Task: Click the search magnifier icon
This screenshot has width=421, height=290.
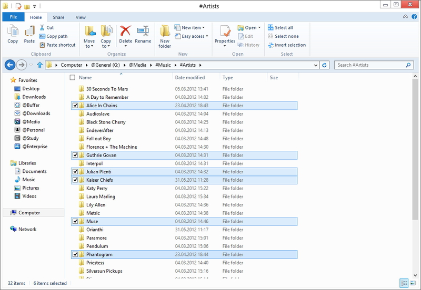Action: tap(408, 65)
